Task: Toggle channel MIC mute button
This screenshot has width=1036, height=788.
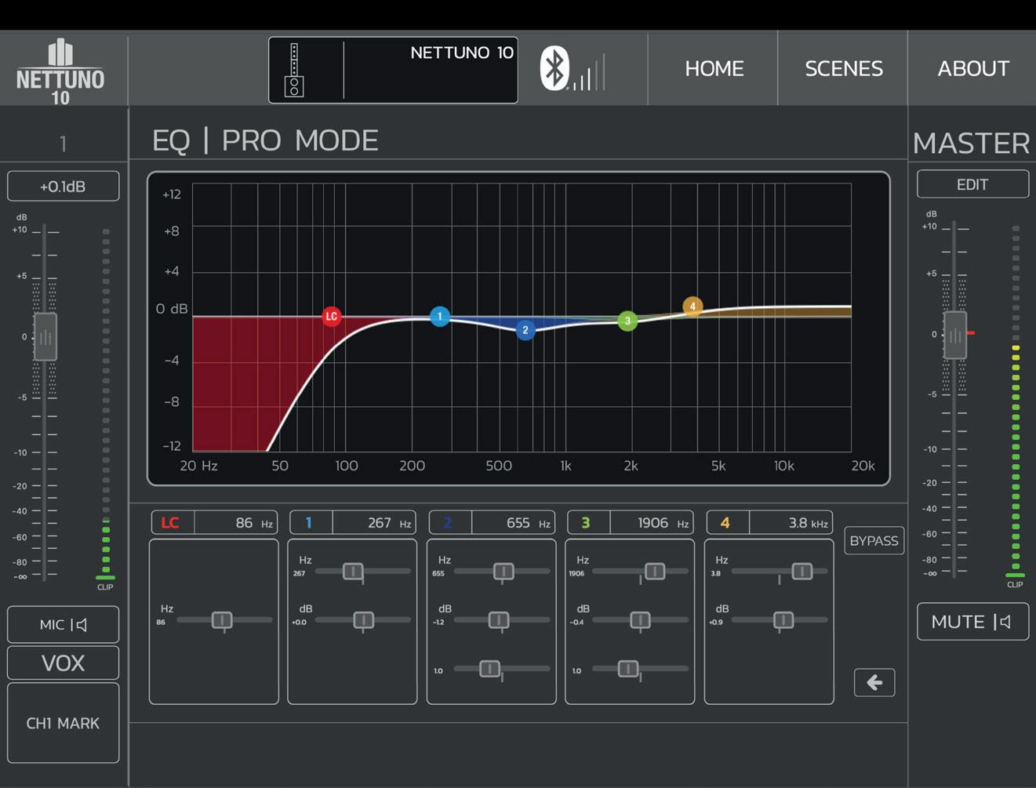Action: [64, 625]
